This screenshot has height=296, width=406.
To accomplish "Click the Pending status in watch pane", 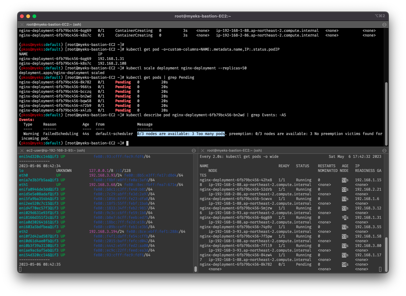I will pyautogui.click(x=303, y=264).
